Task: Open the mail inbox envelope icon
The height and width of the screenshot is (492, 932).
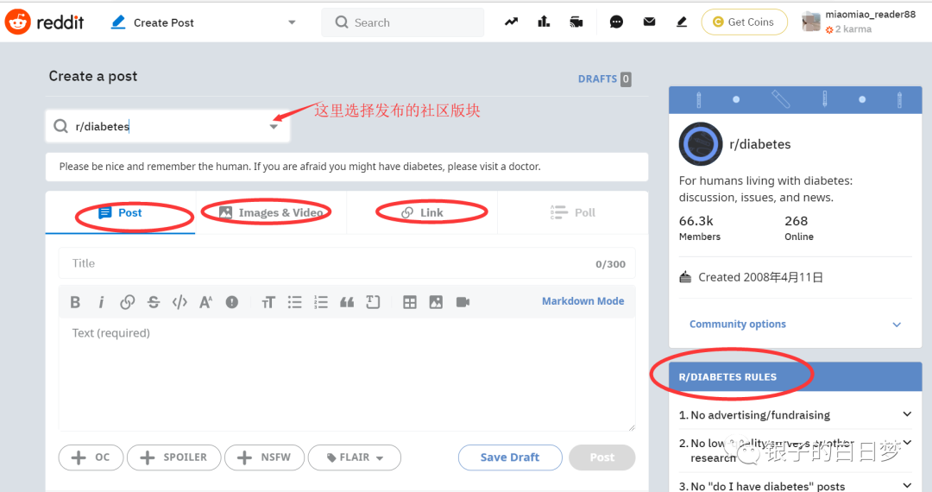Action: pos(649,22)
